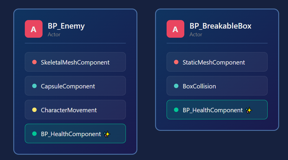Click the red dot beside SkeletalMeshComponent

coord(34,62)
